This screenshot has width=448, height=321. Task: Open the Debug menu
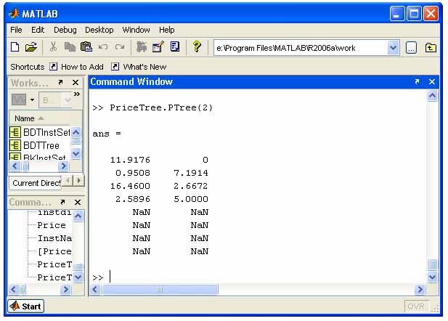[x=65, y=30]
